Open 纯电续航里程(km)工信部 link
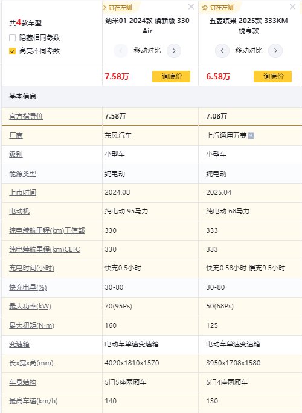Image resolution: width=302 pixels, height=413 pixels. point(47,231)
